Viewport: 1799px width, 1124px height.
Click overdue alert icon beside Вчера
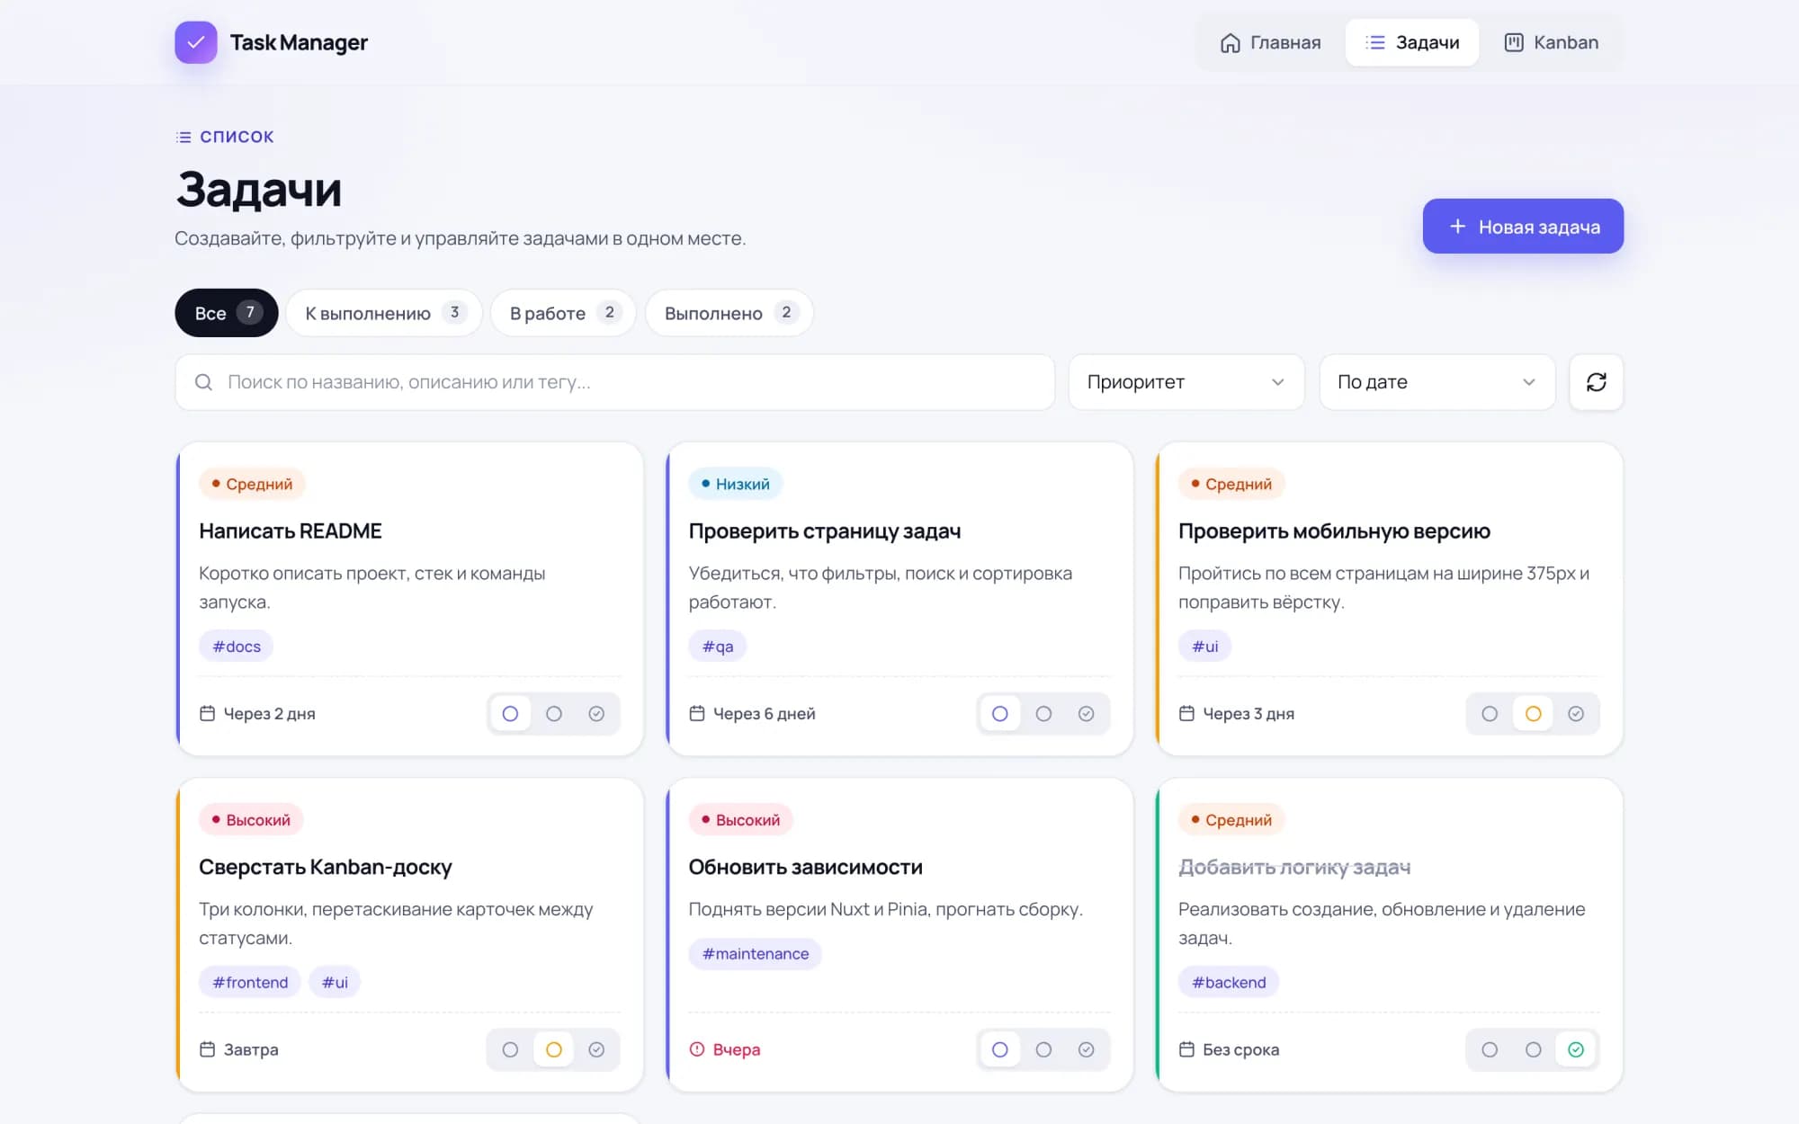coord(697,1049)
